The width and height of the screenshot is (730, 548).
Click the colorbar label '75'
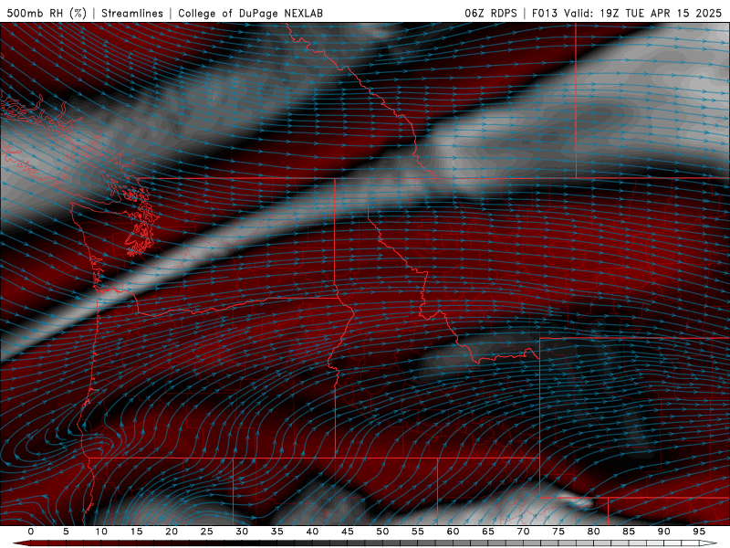[558, 532]
